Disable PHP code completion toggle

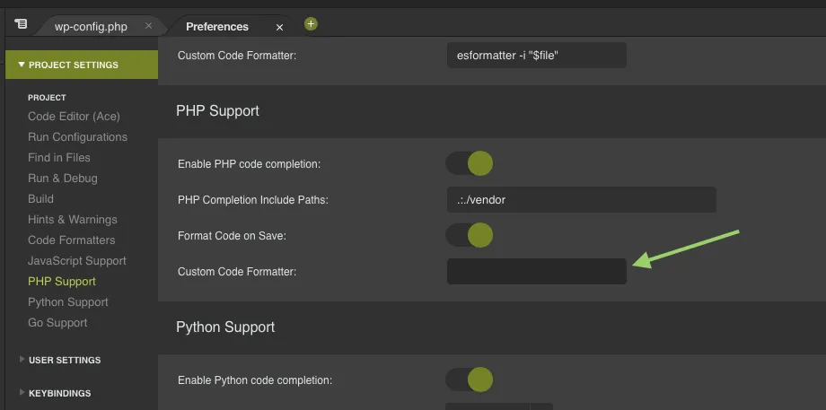tap(470, 163)
